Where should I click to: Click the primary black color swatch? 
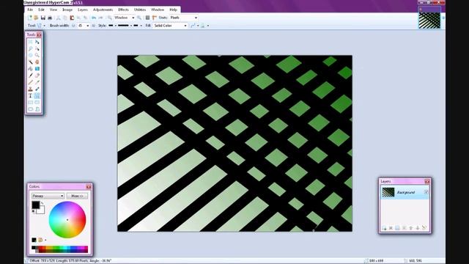[x=36, y=205]
